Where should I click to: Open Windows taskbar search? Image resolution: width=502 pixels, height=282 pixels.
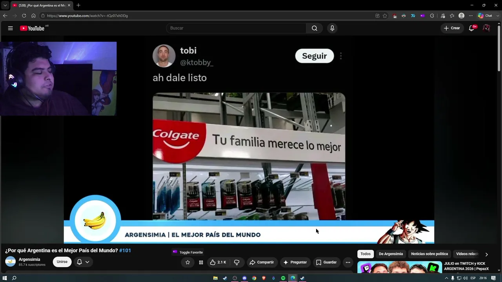coord(14,278)
